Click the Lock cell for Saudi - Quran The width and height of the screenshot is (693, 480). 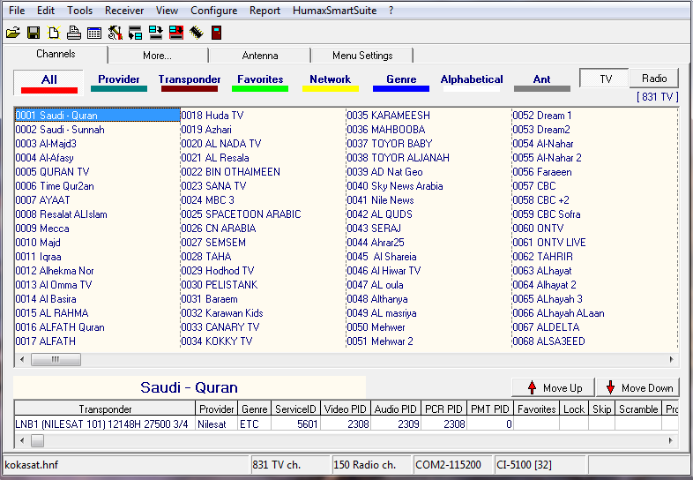(x=574, y=424)
